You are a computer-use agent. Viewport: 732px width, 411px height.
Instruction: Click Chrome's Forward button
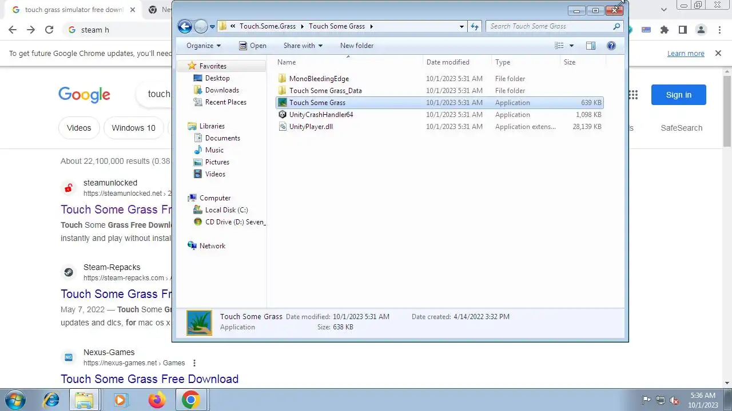[31, 30]
